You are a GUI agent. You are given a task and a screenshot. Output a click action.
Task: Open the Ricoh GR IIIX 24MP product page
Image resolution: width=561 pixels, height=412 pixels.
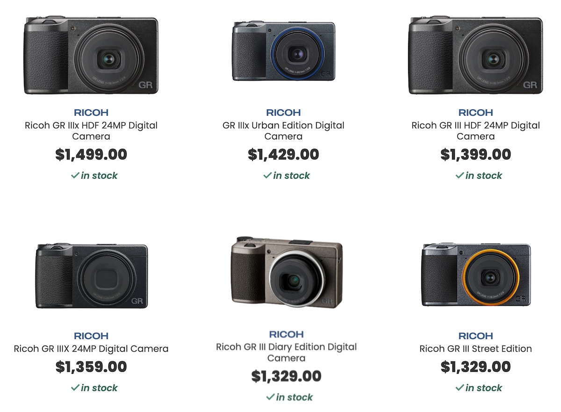tap(91, 349)
